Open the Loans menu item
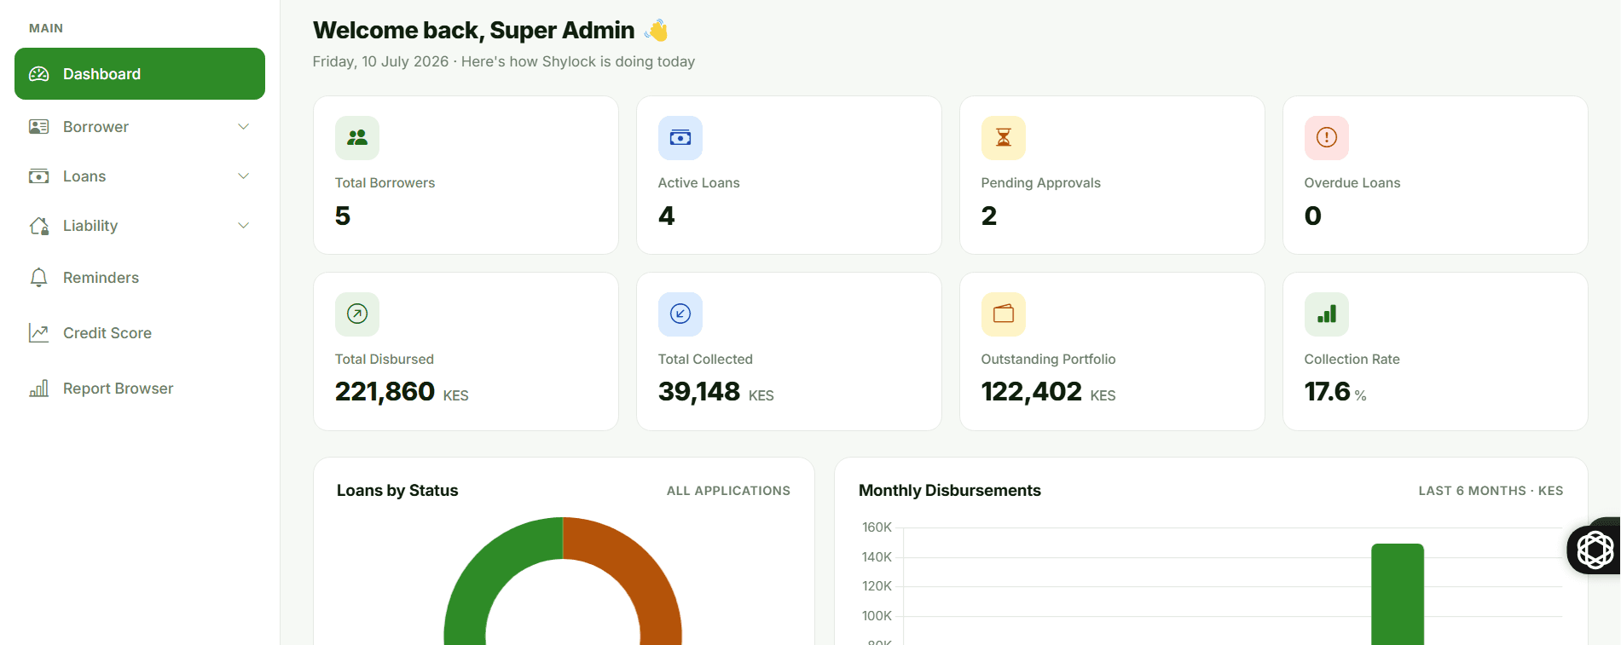 [140, 176]
